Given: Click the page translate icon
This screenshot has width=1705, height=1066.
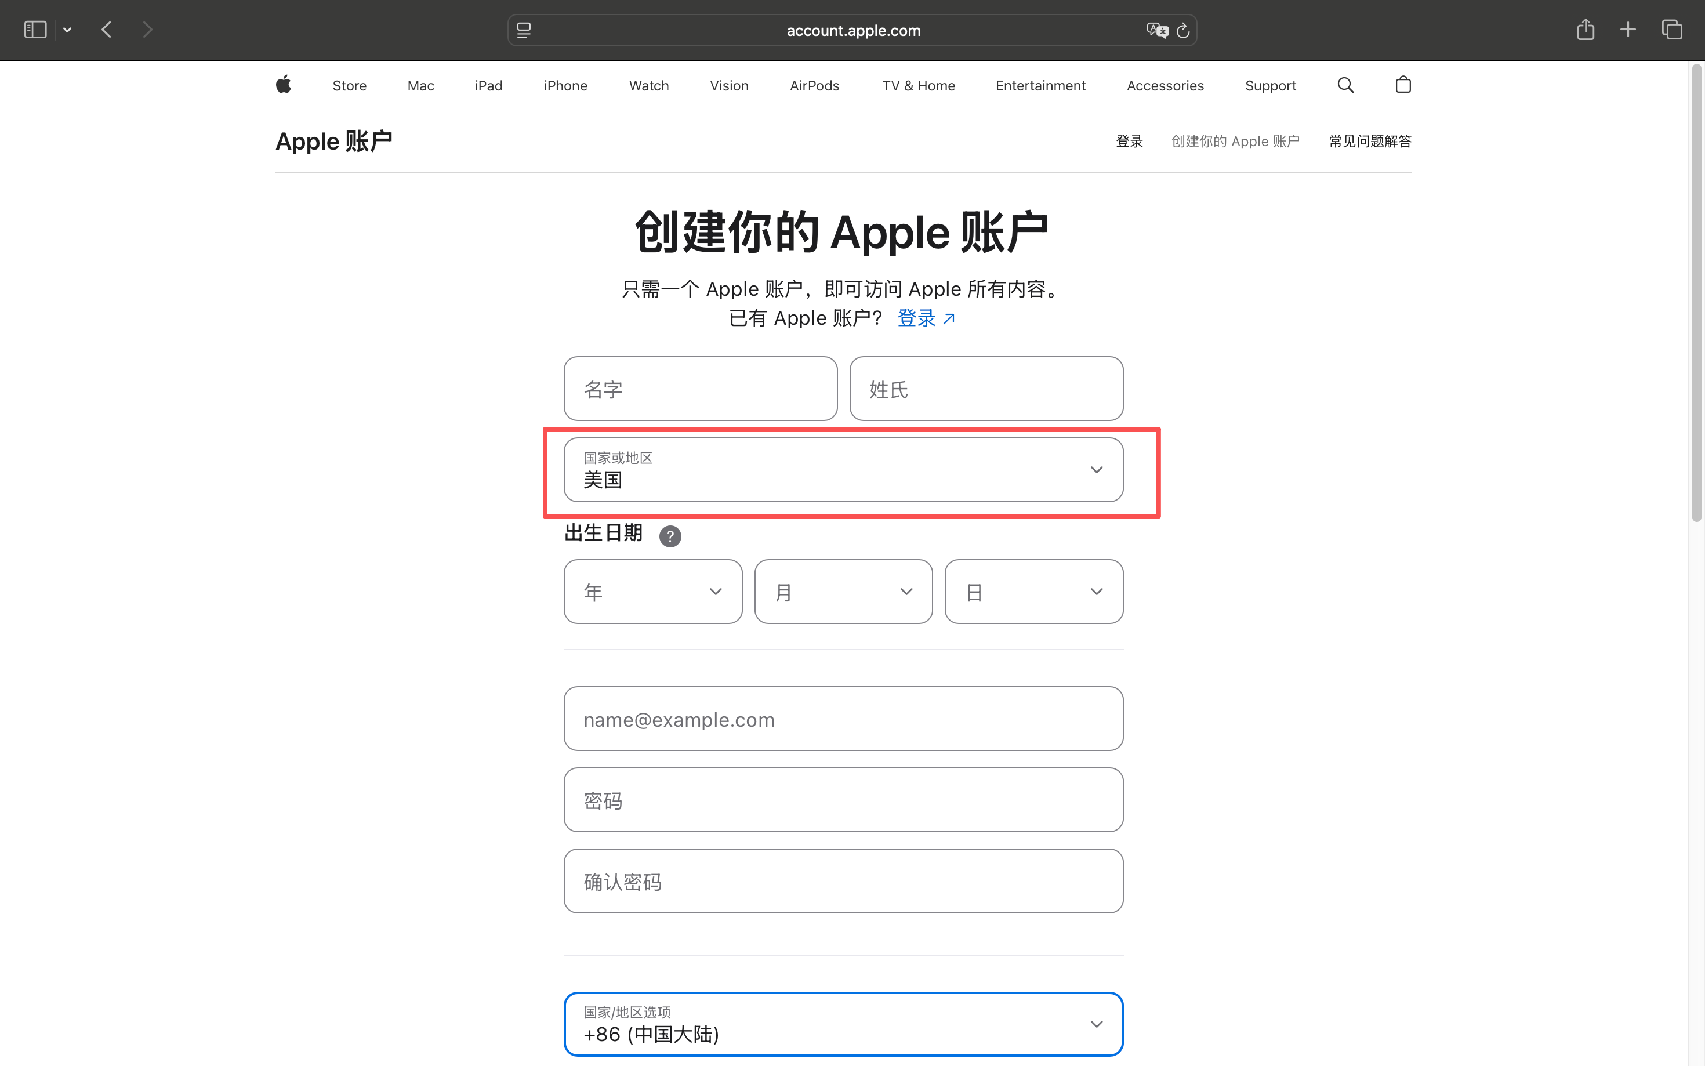Looking at the screenshot, I should [x=1156, y=30].
